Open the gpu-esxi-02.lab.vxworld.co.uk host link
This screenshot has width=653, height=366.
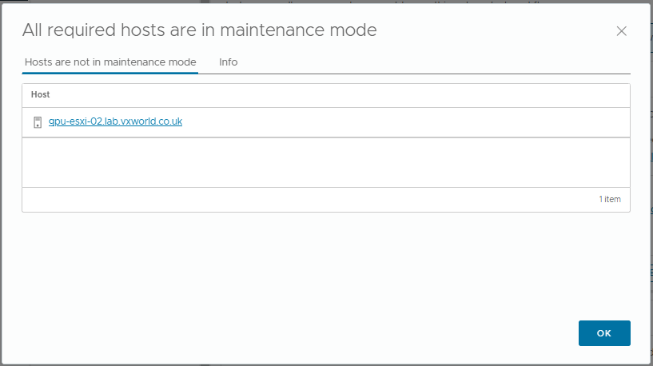[115, 121]
